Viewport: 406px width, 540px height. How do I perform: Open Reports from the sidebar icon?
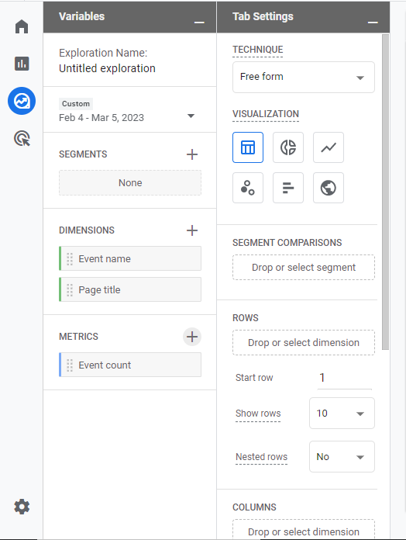(x=22, y=64)
